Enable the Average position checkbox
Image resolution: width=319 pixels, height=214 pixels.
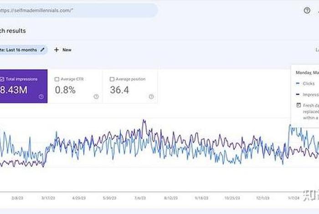[x=112, y=79]
